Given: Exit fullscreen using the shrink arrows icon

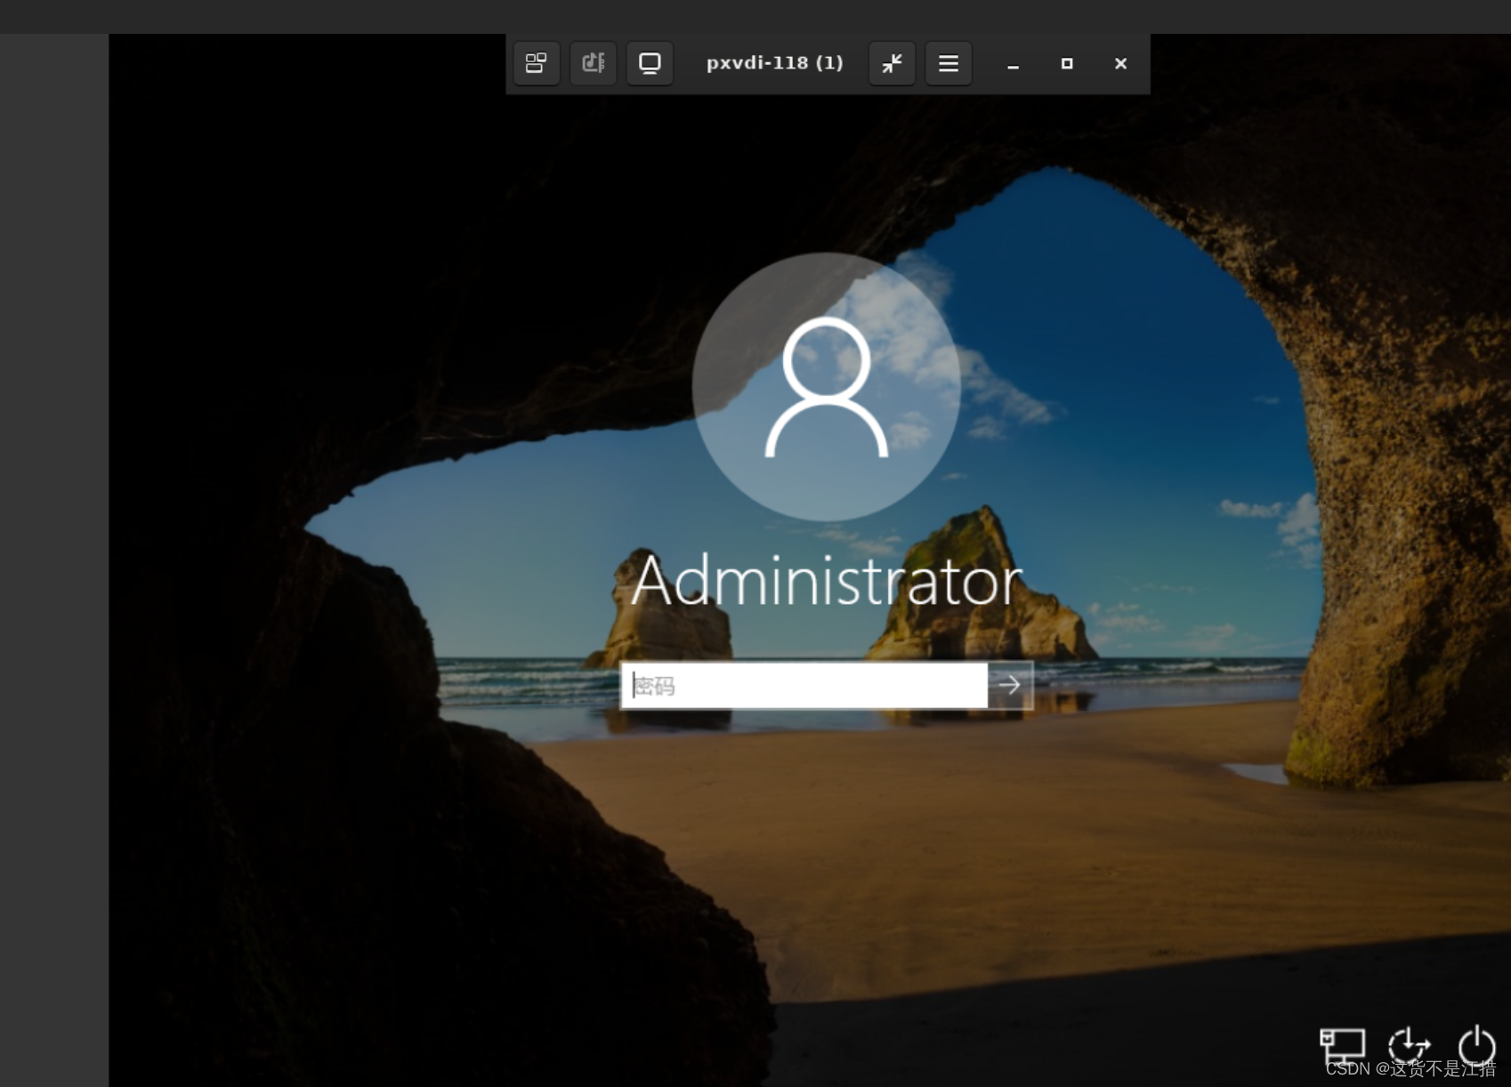Looking at the screenshot, I should point(892,63).
